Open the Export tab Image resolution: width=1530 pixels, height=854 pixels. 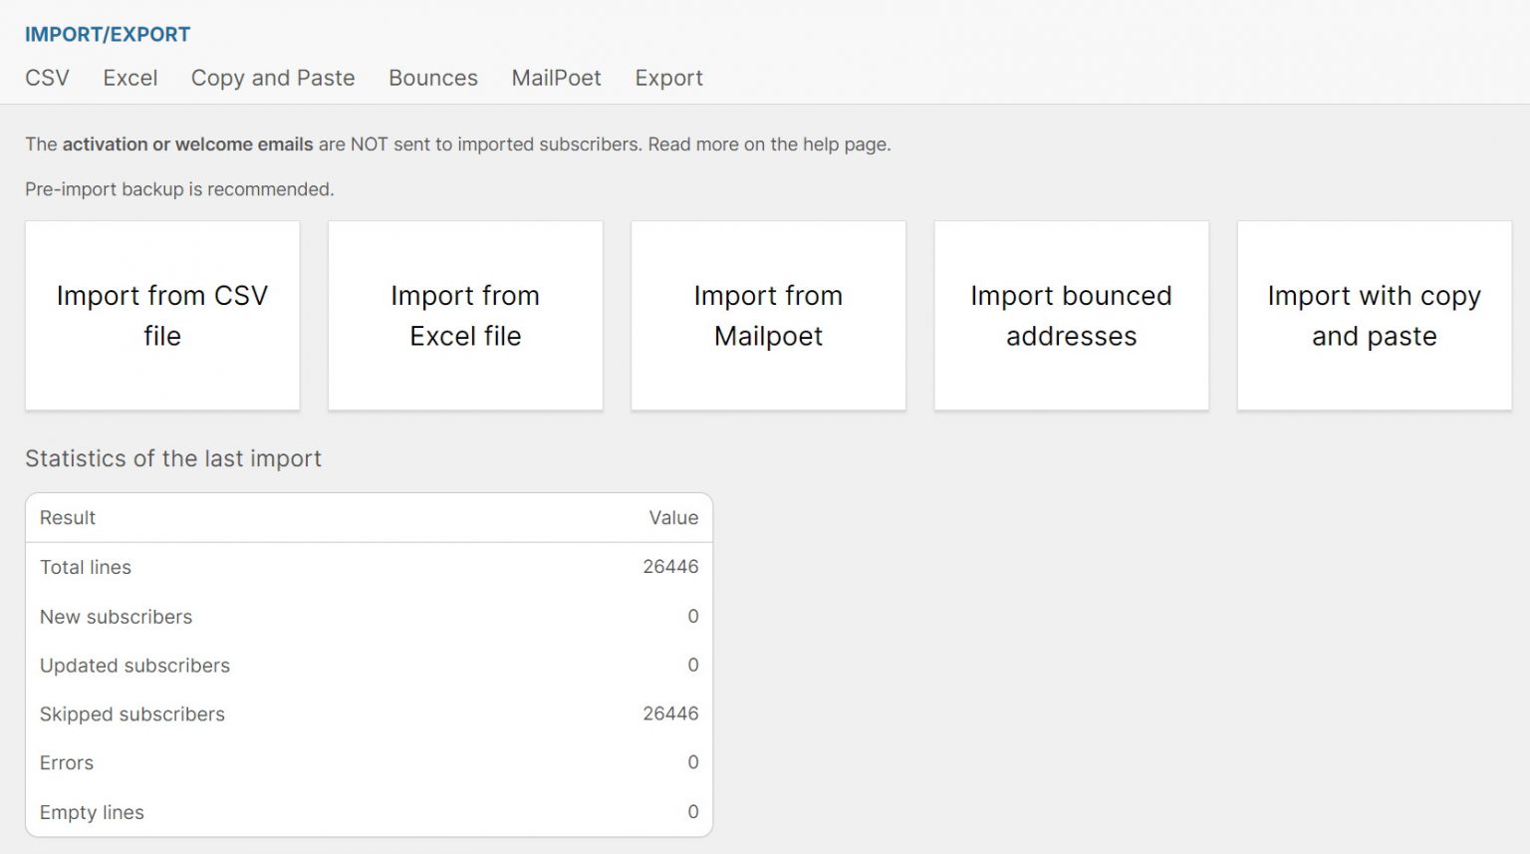pos(669,78)
